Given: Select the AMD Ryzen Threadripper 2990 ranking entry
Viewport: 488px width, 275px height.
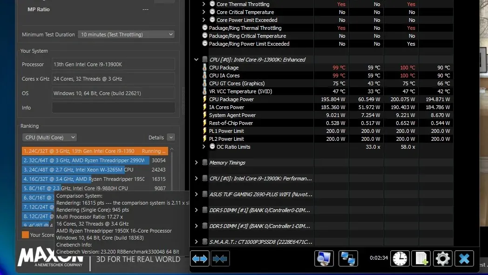Looking at the screenshot, I should (86, 160).
